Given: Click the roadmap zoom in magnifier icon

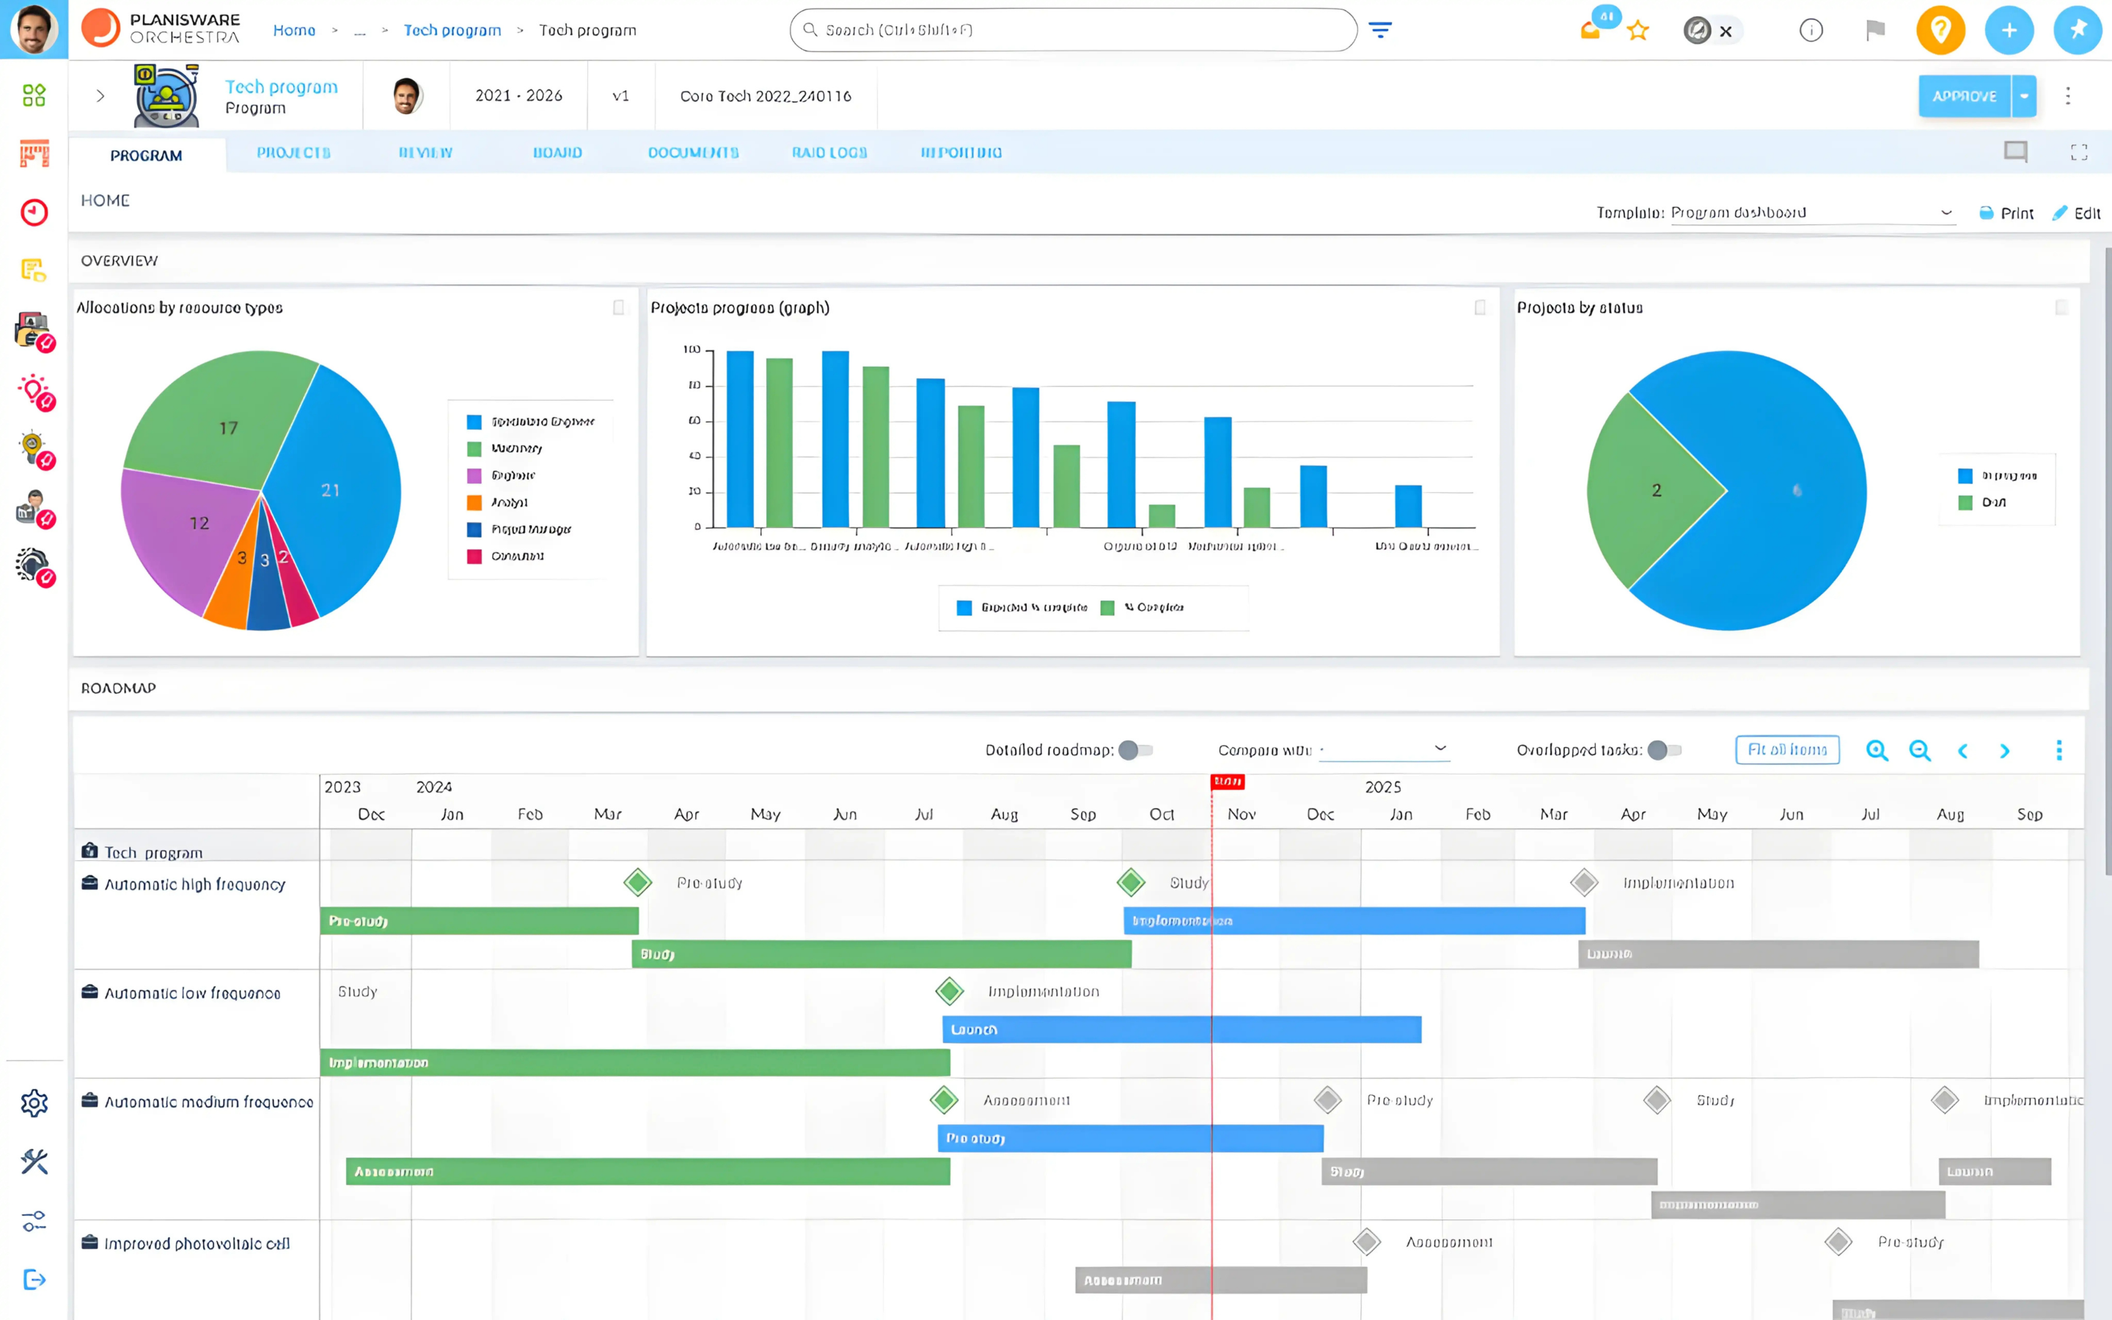Looking at the screenshot, I should click(x=1877, y=750).
